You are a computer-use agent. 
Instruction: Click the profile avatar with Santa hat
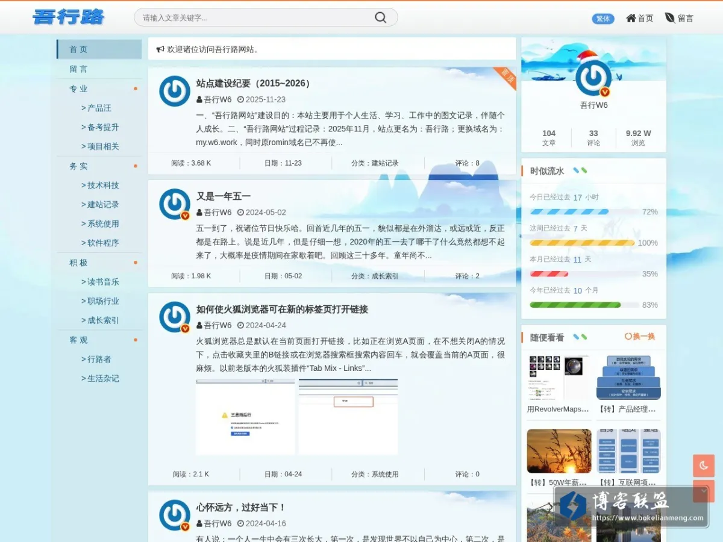coord(593,78)
